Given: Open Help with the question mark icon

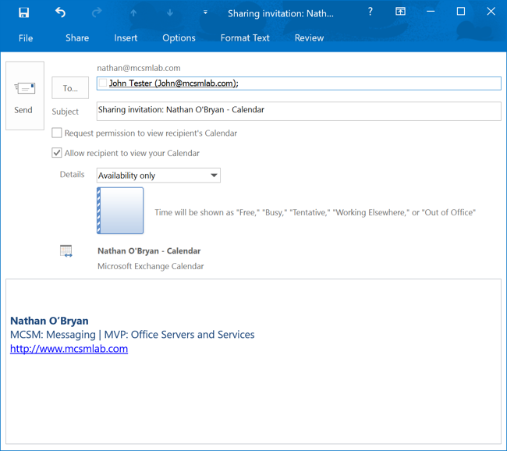Looking at the screenshot, I should [x=370, y=12].
